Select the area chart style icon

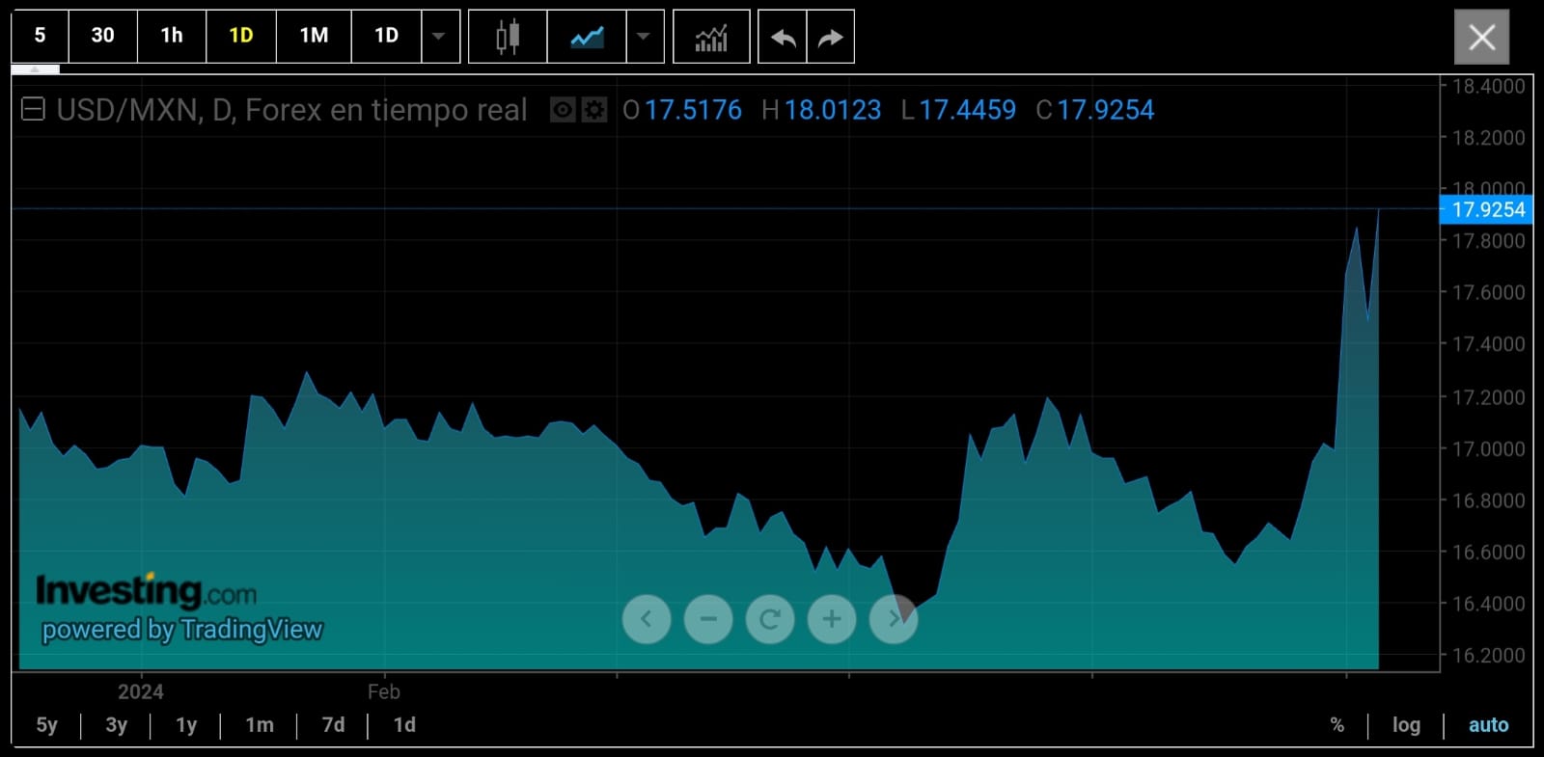coord(587,37)
